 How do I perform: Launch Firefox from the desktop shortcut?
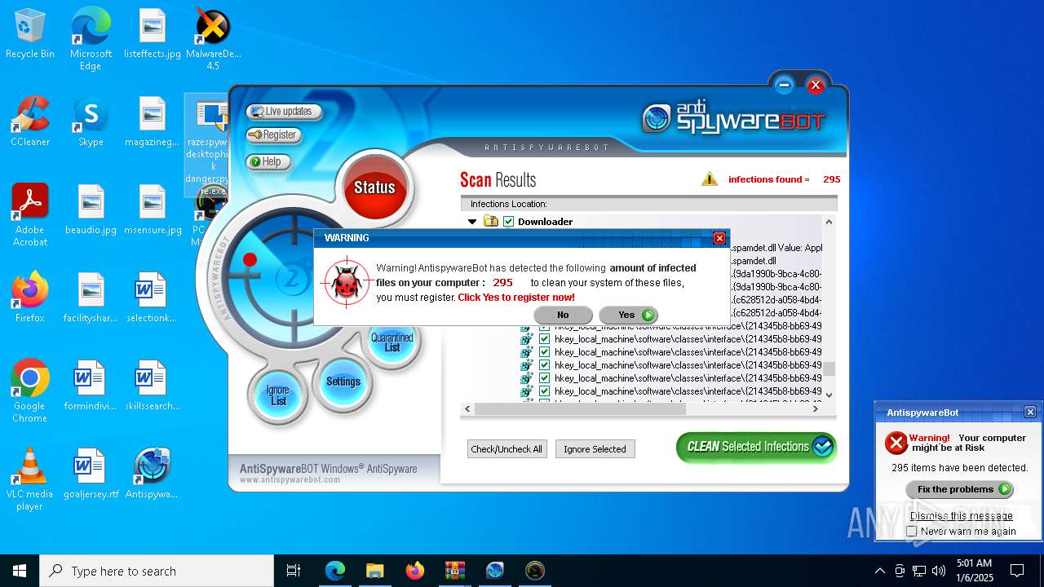(30, 298)
